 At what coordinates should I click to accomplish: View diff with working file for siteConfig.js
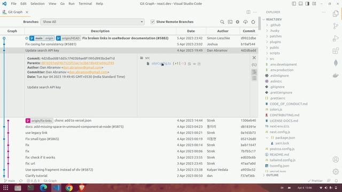coord(190,64)
